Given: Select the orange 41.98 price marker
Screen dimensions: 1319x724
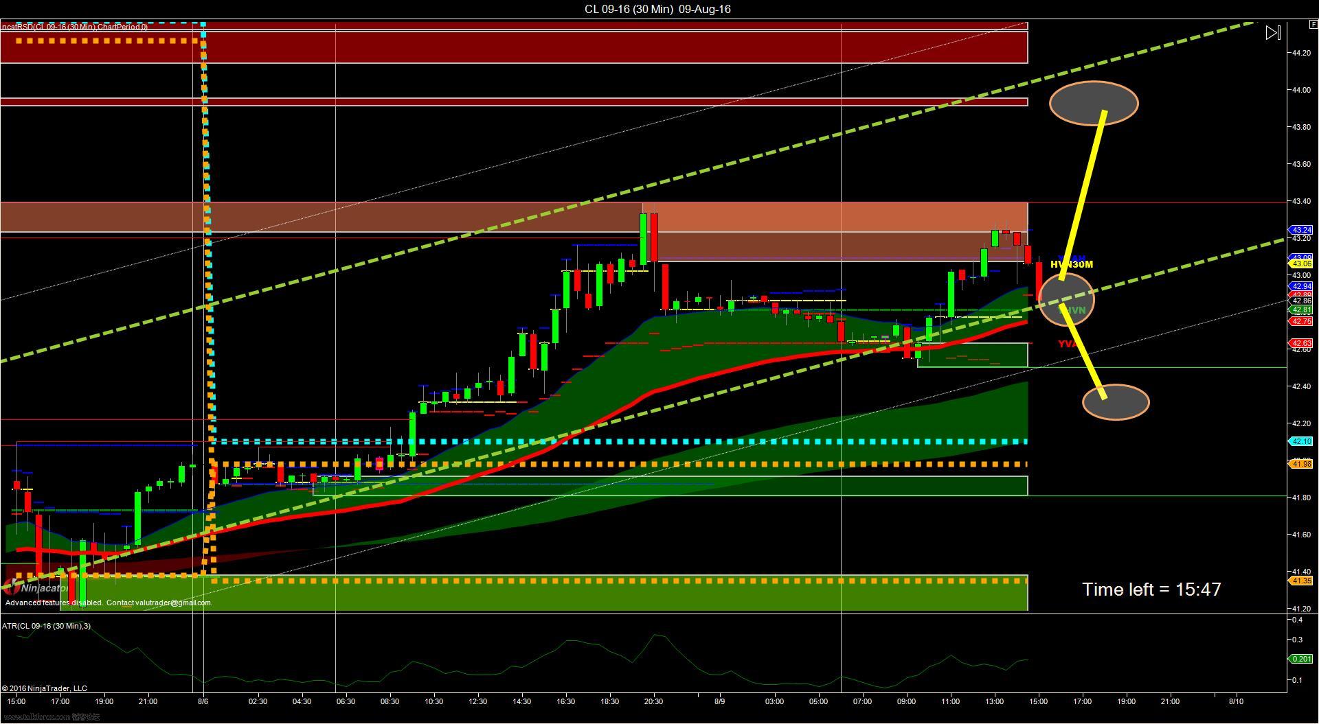Looking at the screenshot, I should (1302, 464).
